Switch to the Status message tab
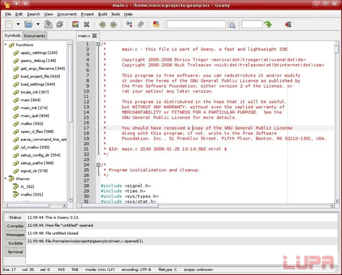 [15, 217]
